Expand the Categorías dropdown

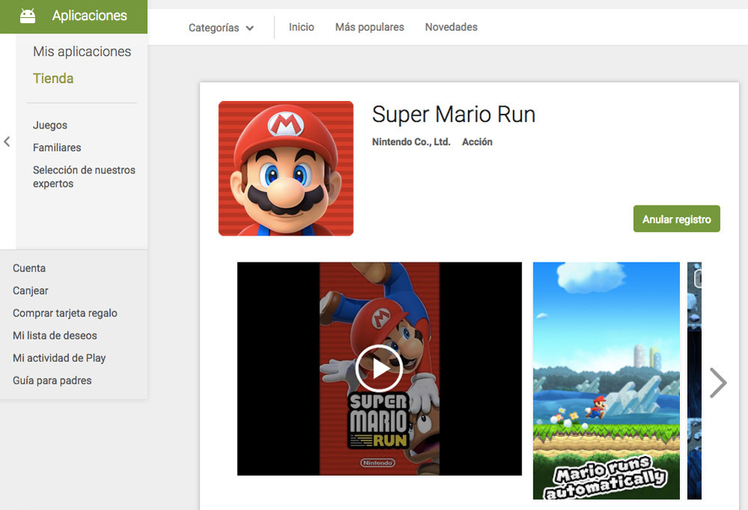(221, 28)
